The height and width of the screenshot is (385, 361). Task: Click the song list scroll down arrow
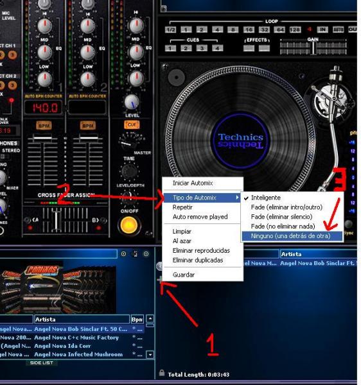tap(150, 355)
